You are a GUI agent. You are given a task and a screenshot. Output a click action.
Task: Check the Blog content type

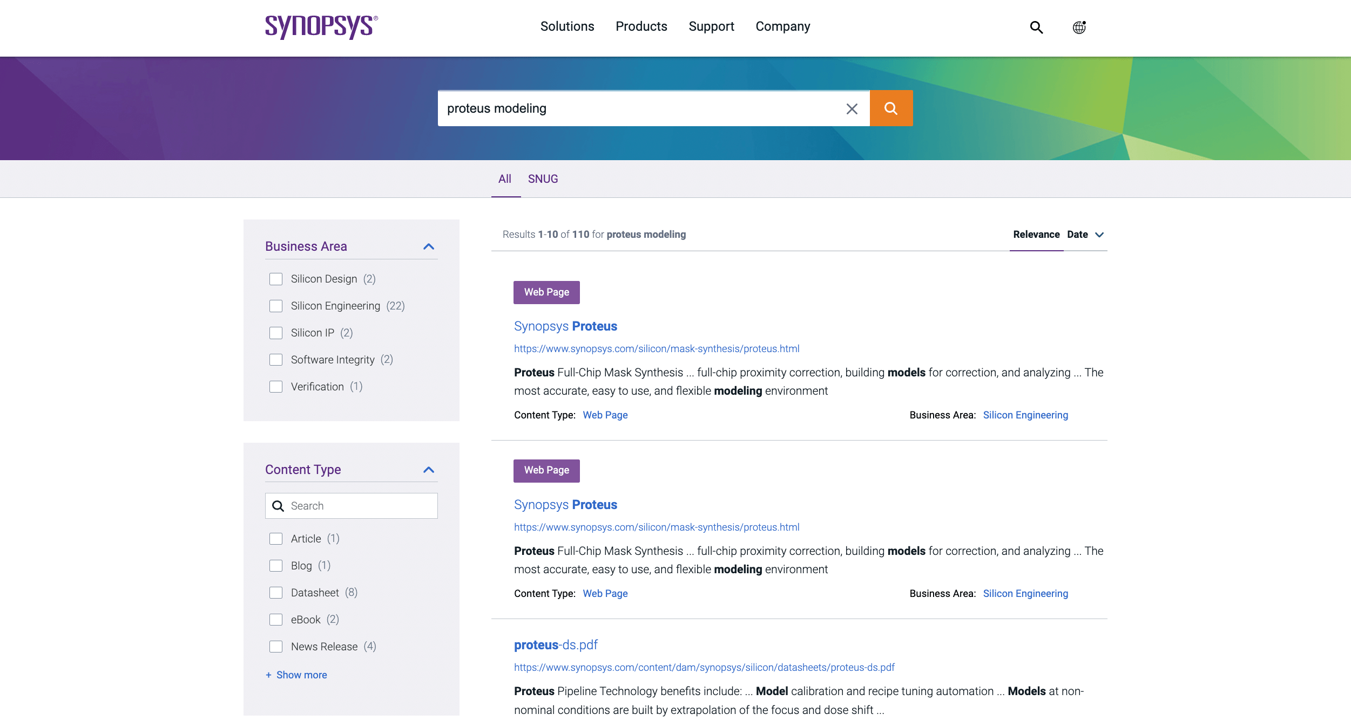click(x=276, y=566)
